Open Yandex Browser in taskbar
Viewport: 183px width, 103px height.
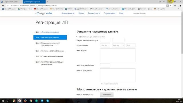[20, 101]
